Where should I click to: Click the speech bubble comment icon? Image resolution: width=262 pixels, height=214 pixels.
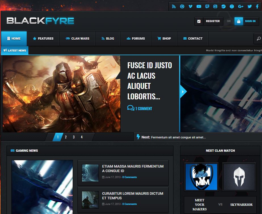click(131, 108)
